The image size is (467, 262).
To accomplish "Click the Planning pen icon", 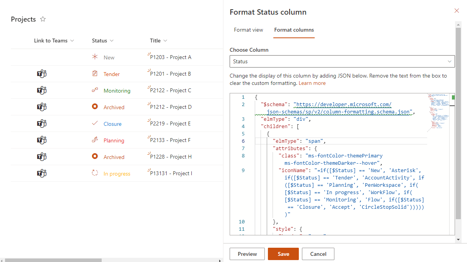I will (x=95, y=140).
